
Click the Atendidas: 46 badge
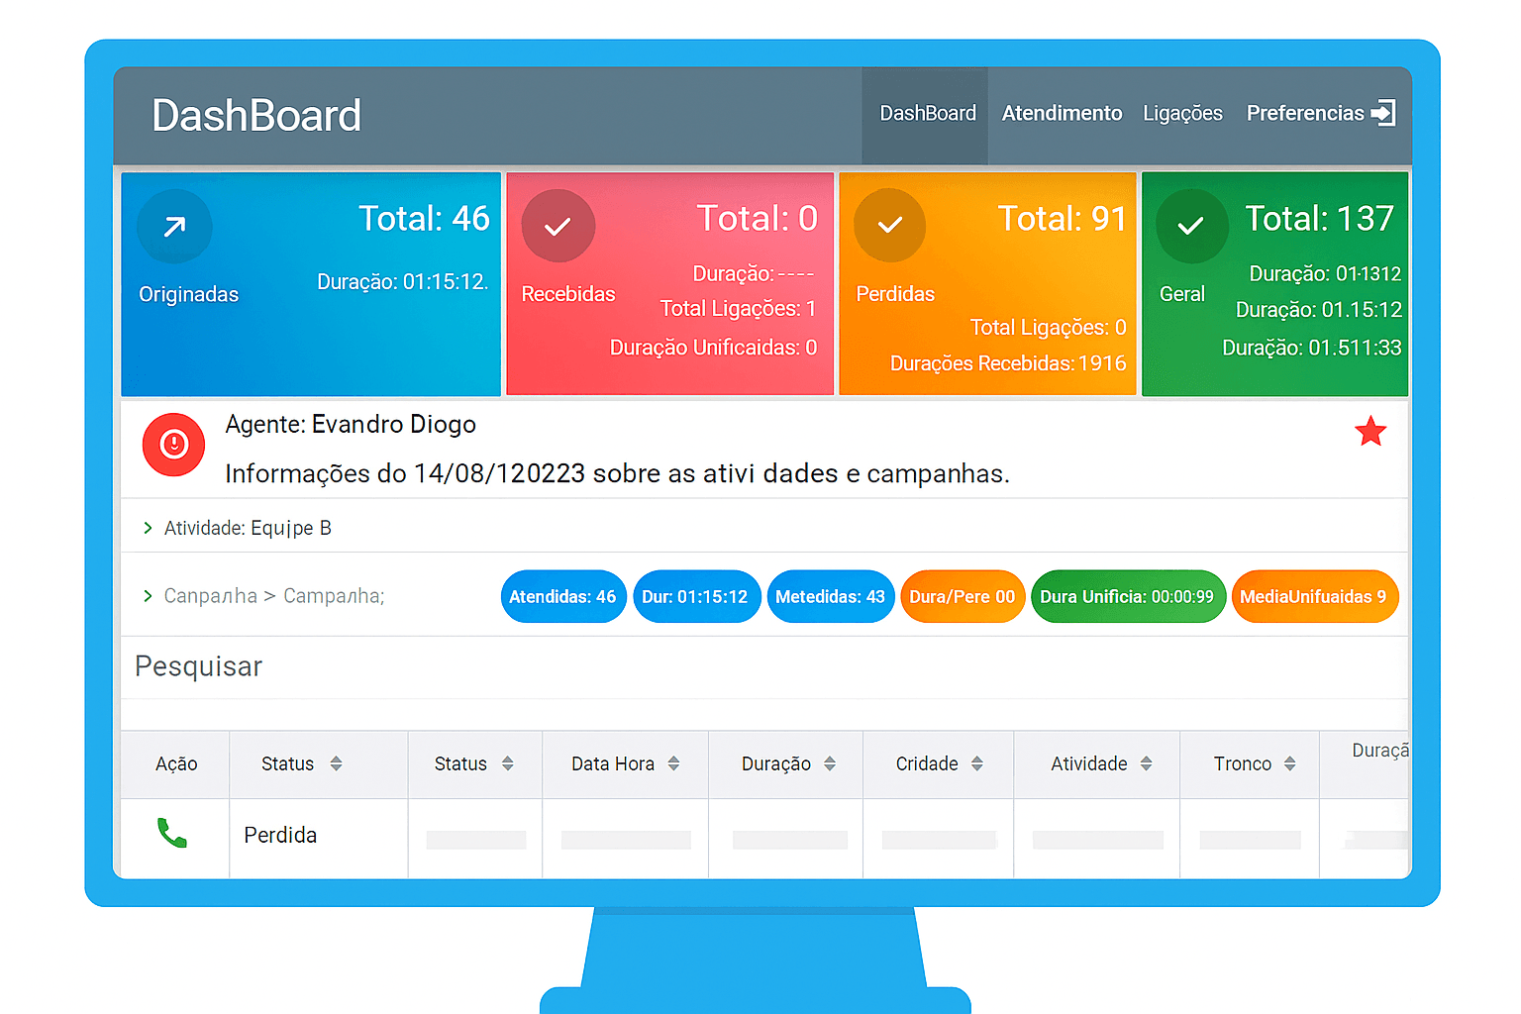pos(562,597)
